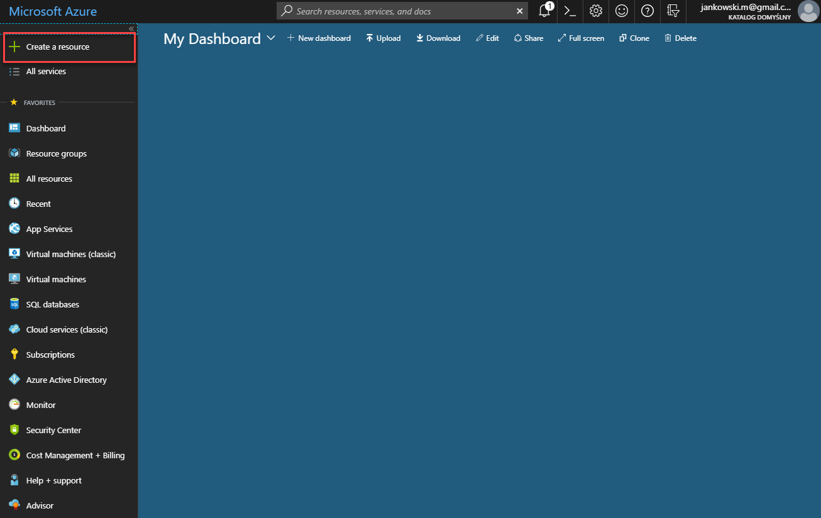Open SQL databases menu label
This screenshot has width=821, height=518.
click(53, 304)
